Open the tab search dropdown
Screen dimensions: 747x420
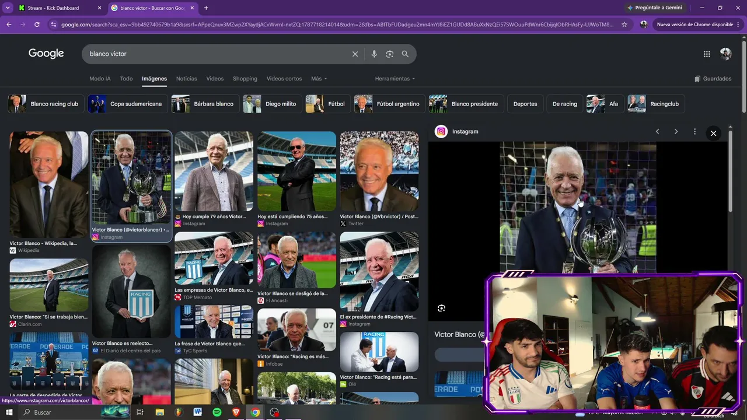[8, 8]
